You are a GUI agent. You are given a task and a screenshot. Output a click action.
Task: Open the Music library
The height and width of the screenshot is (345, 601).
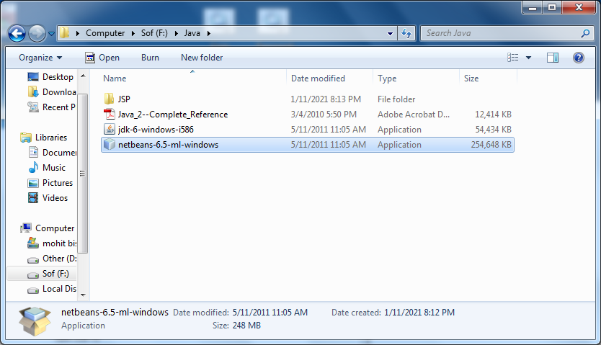(x=46, y=168)
